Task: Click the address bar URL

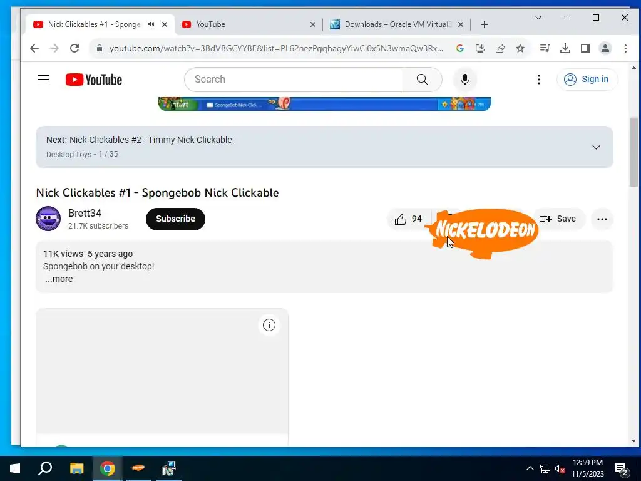Action: (276, 48)
